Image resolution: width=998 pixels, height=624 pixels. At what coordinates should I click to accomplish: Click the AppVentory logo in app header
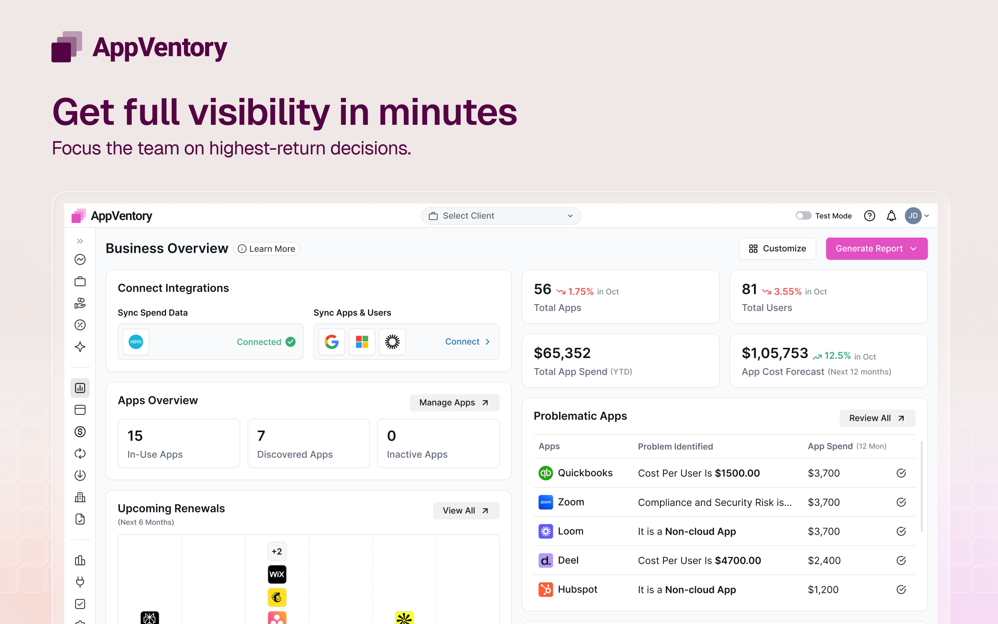[112, 216]
